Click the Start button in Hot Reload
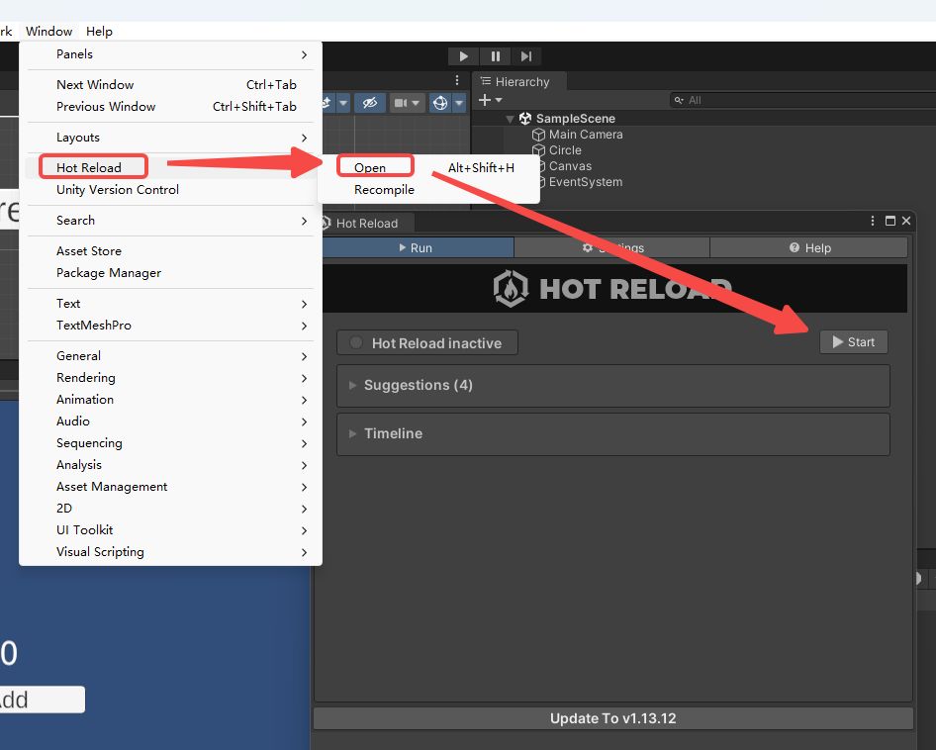This screenshot has width=936, height=750. point(854,342)
